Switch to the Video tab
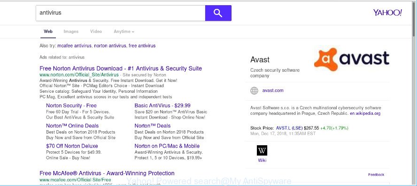The height and width of the screenshot is (186, 417). coord(96,31)
